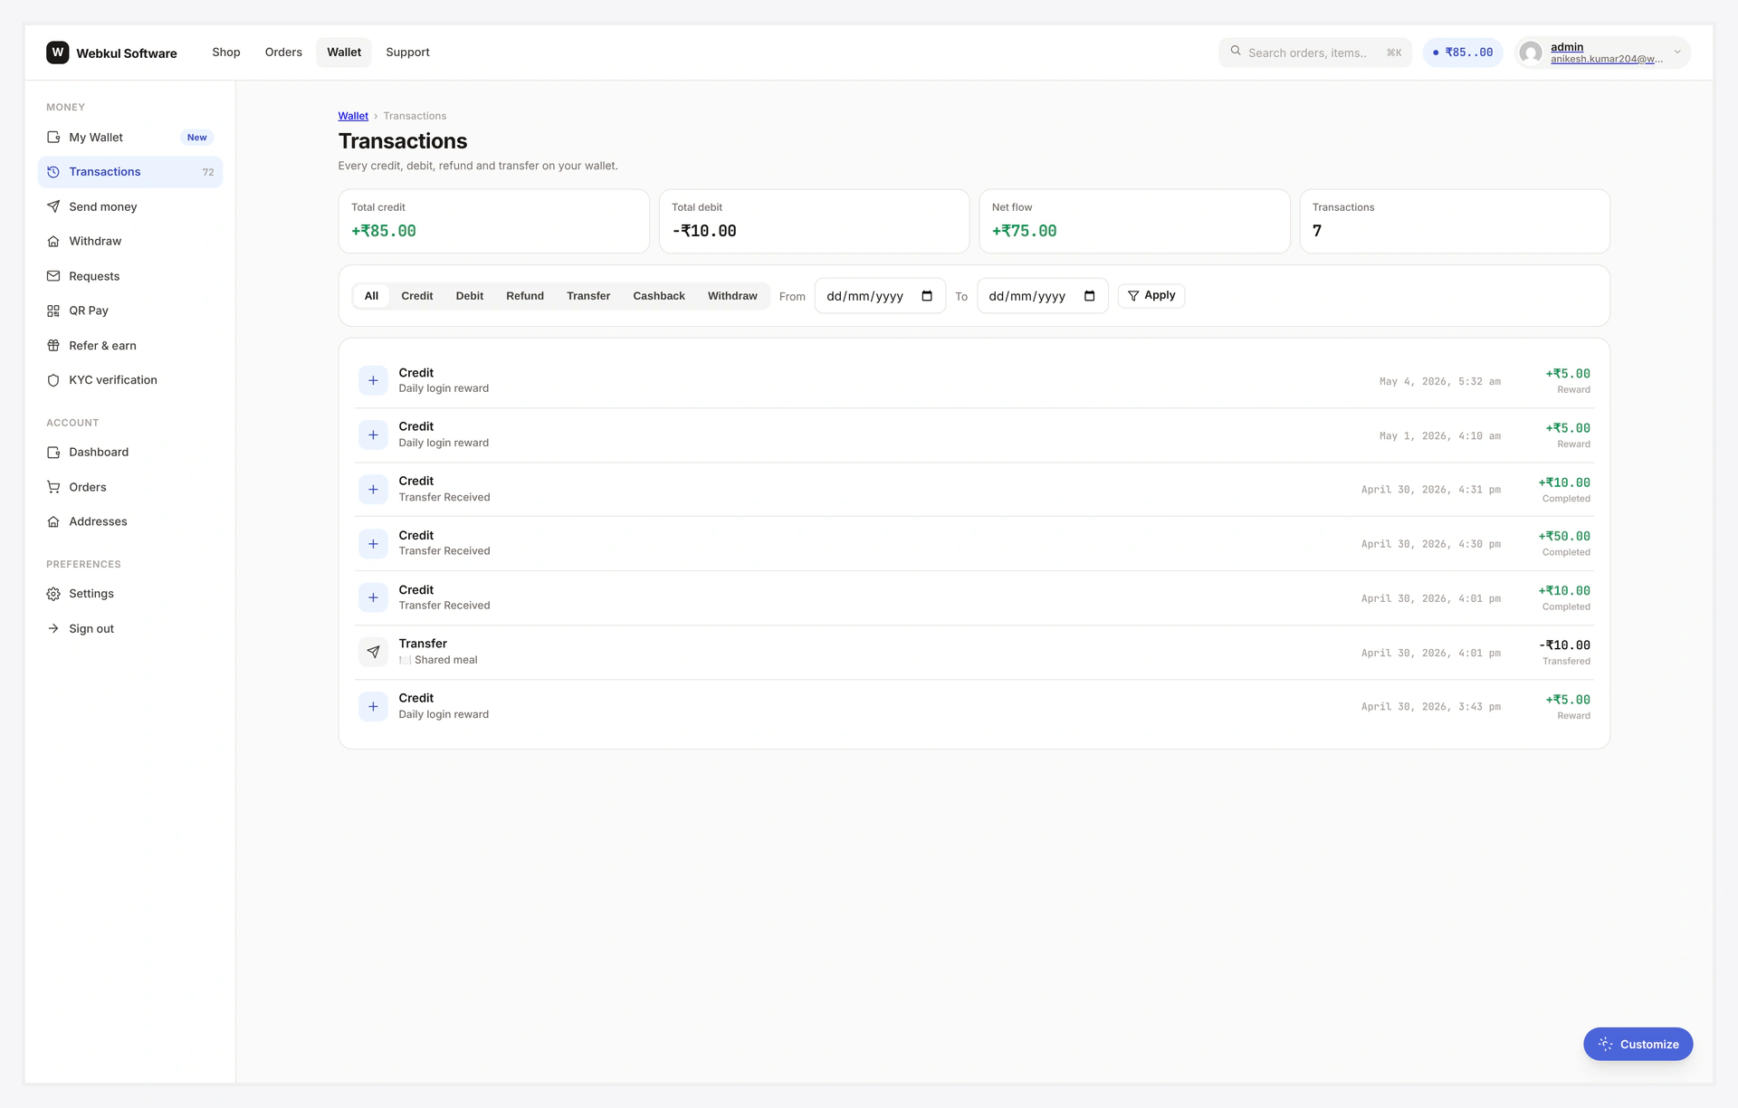
Task: Click the From date input field
Action: click(880, 296)
